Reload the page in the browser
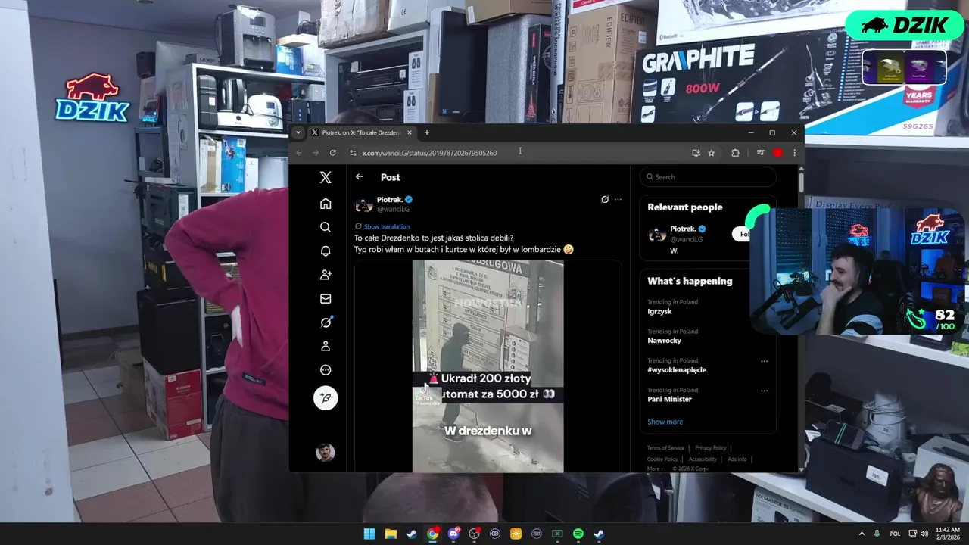This screenshot has width=969, height=545. (332, 153)
